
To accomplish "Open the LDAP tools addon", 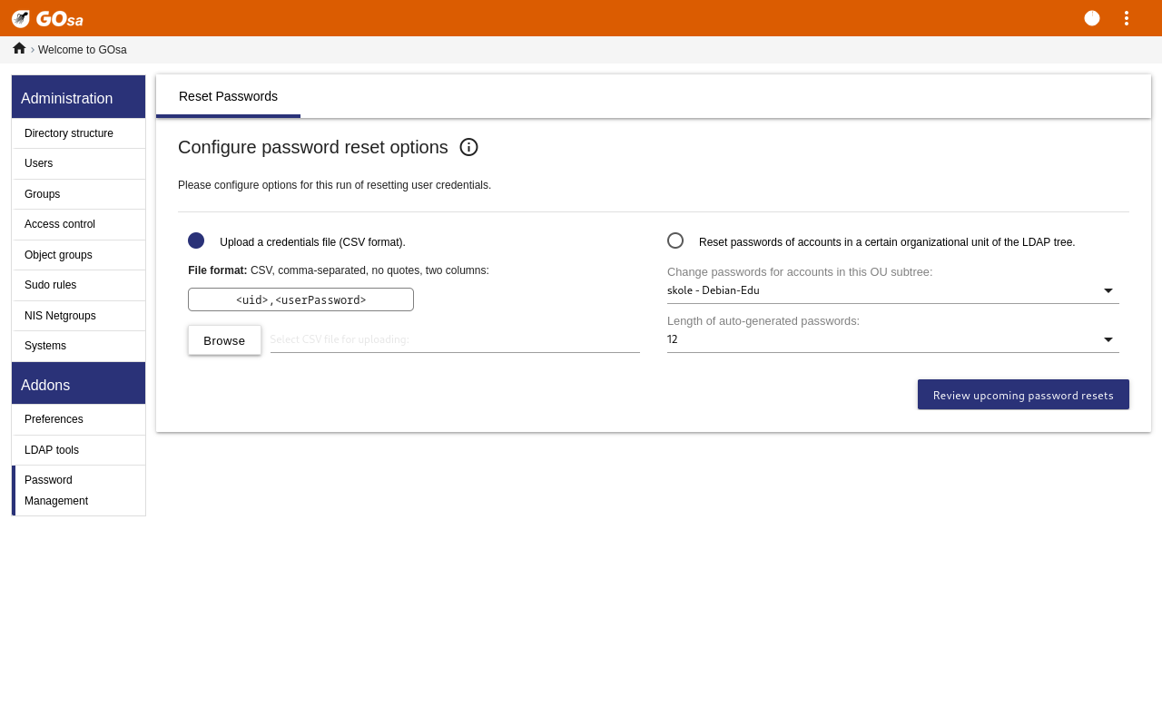I will (52, 450).
